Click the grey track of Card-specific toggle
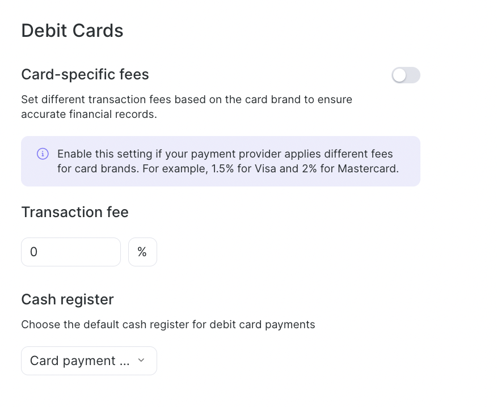The width and height of the screenshot is (497, 407). click(x=413, y=75)
